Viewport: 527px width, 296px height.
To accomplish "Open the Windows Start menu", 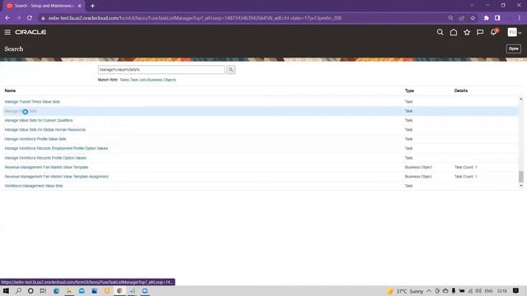I will (6, 290).
